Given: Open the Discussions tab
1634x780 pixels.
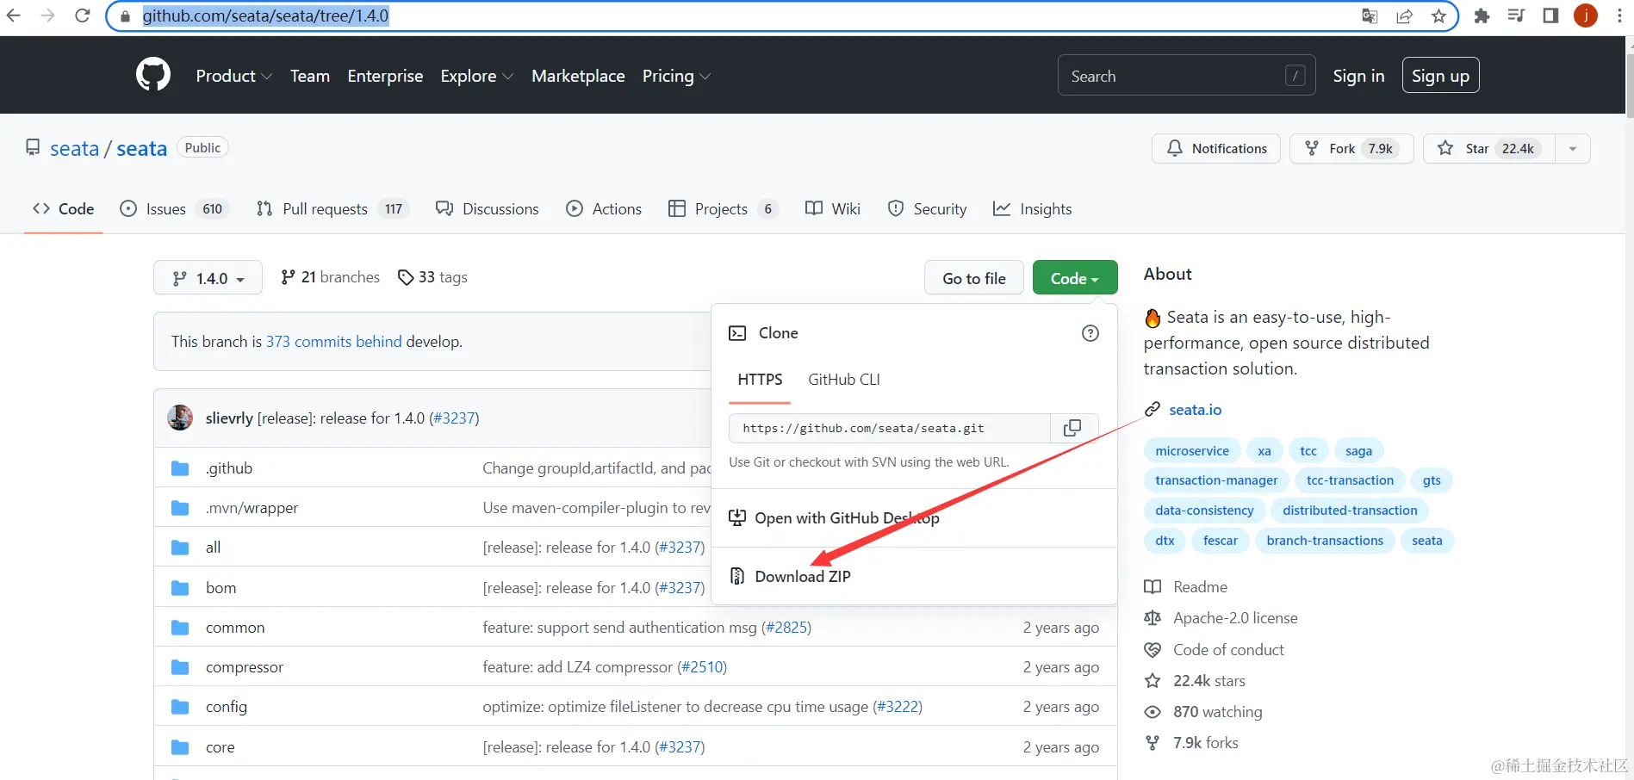Looking at the screenshot, I should [488, 208].
